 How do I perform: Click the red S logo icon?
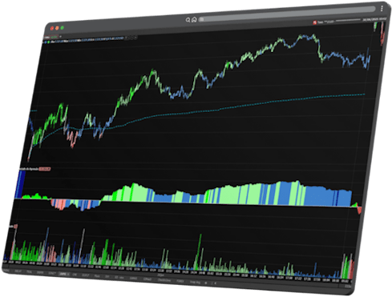[x=315, y=22]
